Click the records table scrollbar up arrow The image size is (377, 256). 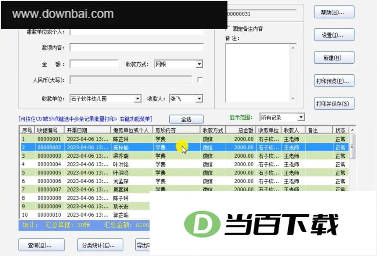click(352, 130)
